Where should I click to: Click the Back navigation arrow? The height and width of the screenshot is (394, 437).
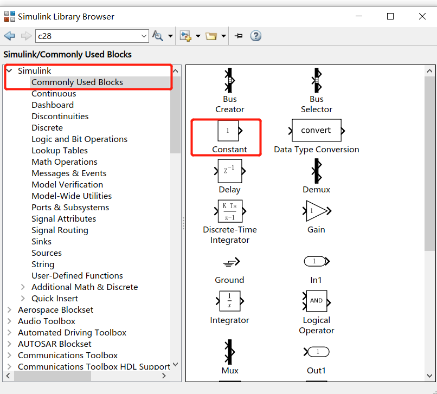(9, 36)
